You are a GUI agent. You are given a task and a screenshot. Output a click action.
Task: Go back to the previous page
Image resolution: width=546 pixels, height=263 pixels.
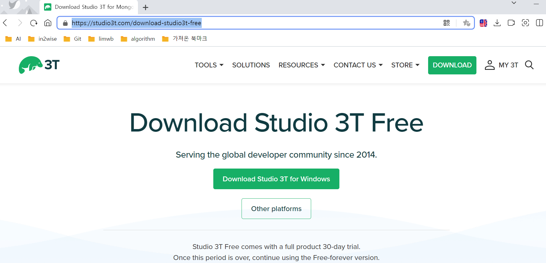(x=5, y=23)
